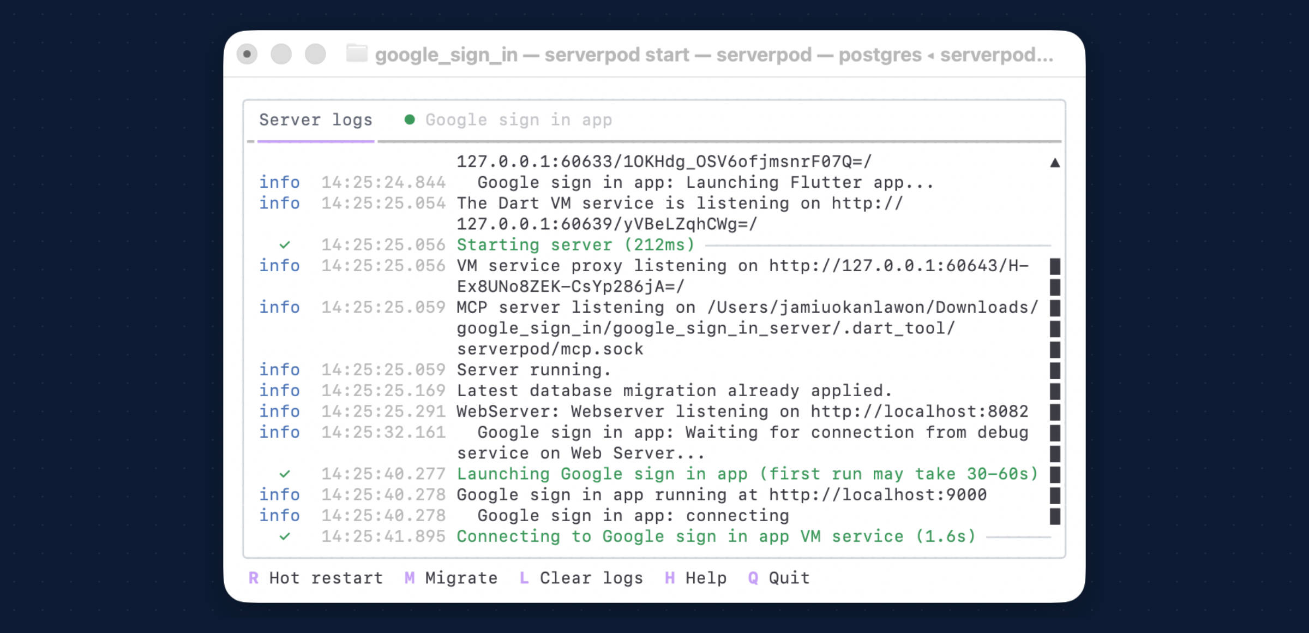Click the check mark beside Connecting to Google sign in app
The height and width of the screenshot is (633, 1309).
click(284, 536)
